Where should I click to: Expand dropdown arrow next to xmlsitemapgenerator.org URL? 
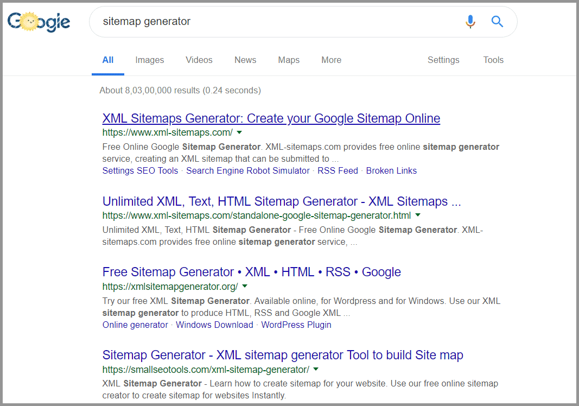[x=244, y=286]
